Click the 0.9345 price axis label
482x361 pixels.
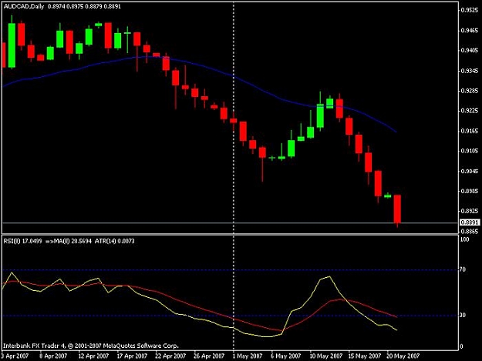[470, 71]
